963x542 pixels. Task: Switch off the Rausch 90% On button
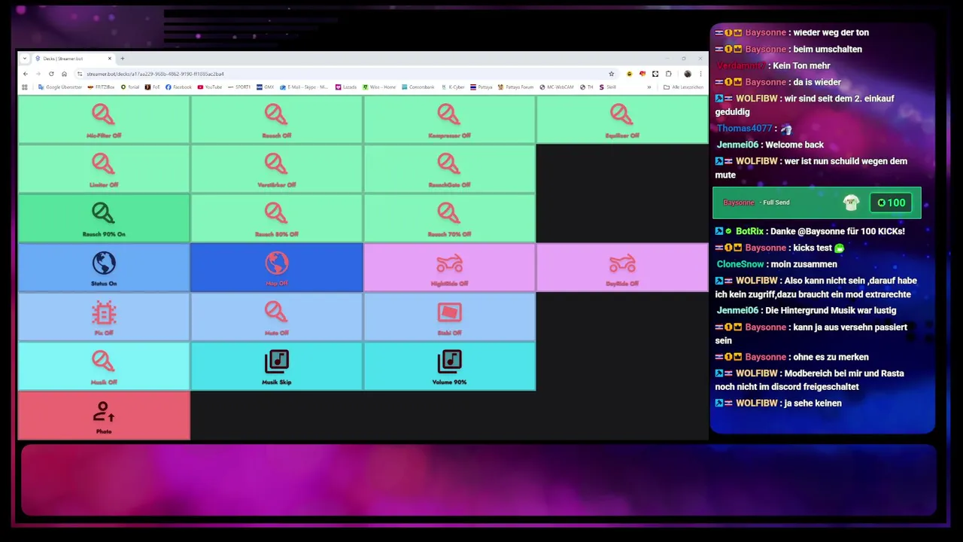pyautogui.click(x=104, y=218)
